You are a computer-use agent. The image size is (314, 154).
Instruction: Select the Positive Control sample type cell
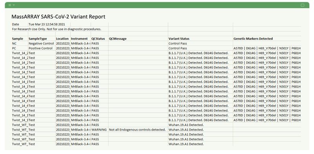(41, 48)
